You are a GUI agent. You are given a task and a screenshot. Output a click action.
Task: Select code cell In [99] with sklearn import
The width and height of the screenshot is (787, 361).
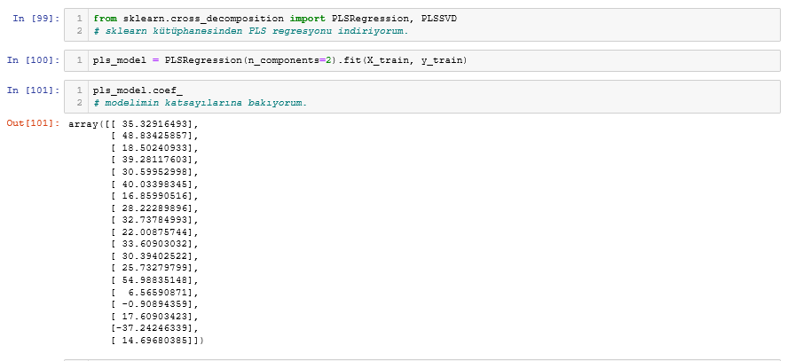click(x=422, y=25)
